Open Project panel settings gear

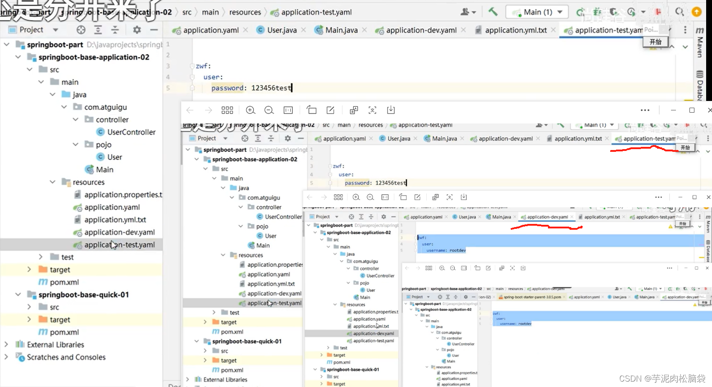pos(137,30)
